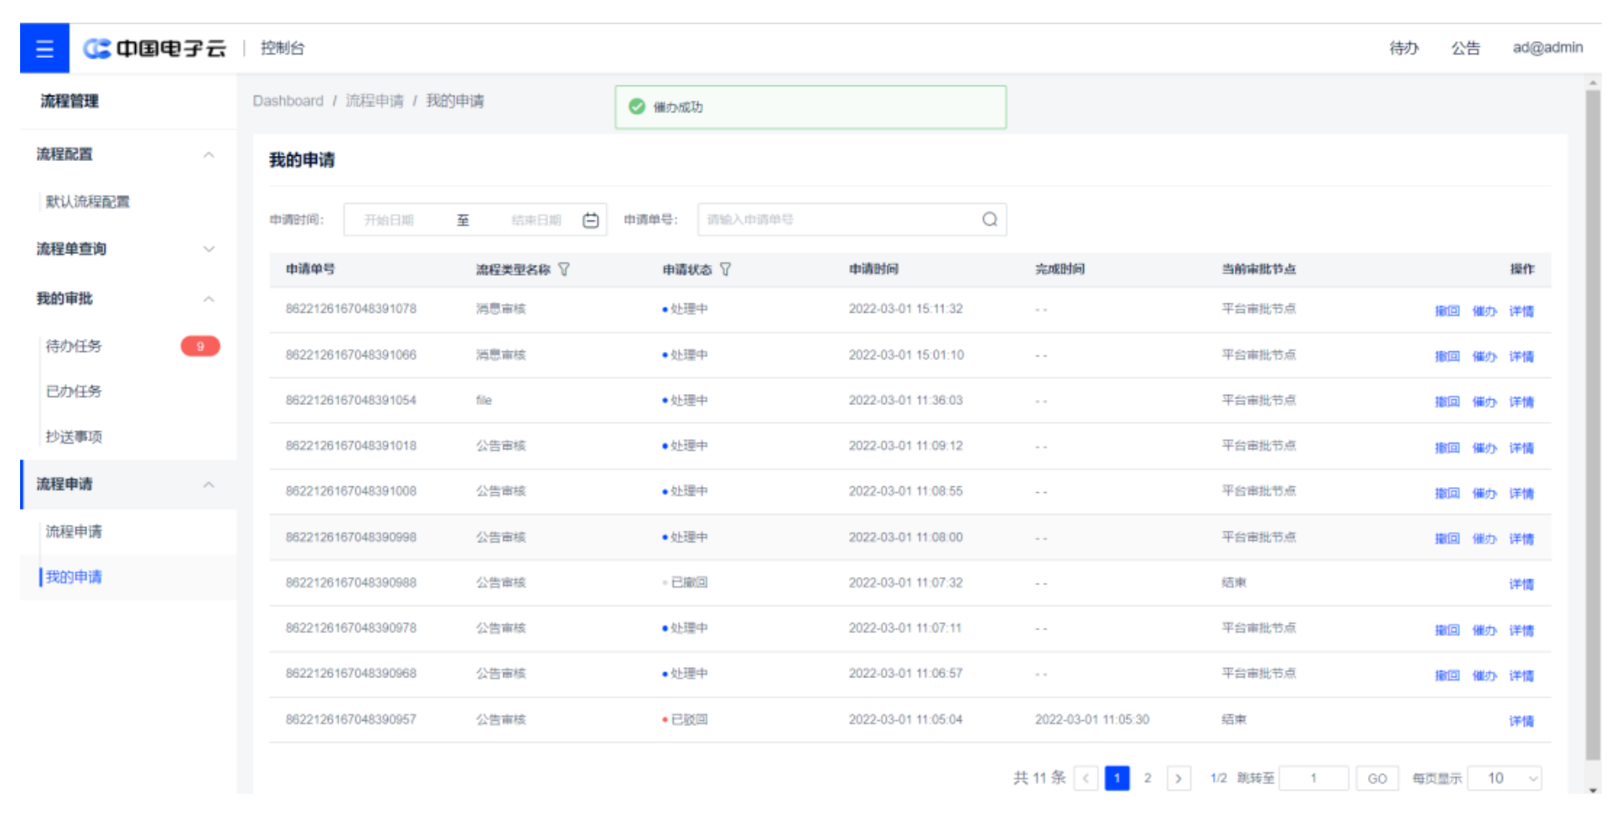Click the GO pagination button
The height and width of the screenshot is (840, 1611).
point(1377,779)
